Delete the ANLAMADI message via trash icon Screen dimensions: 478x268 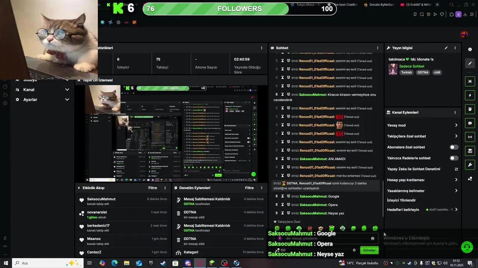click(277, 159)
